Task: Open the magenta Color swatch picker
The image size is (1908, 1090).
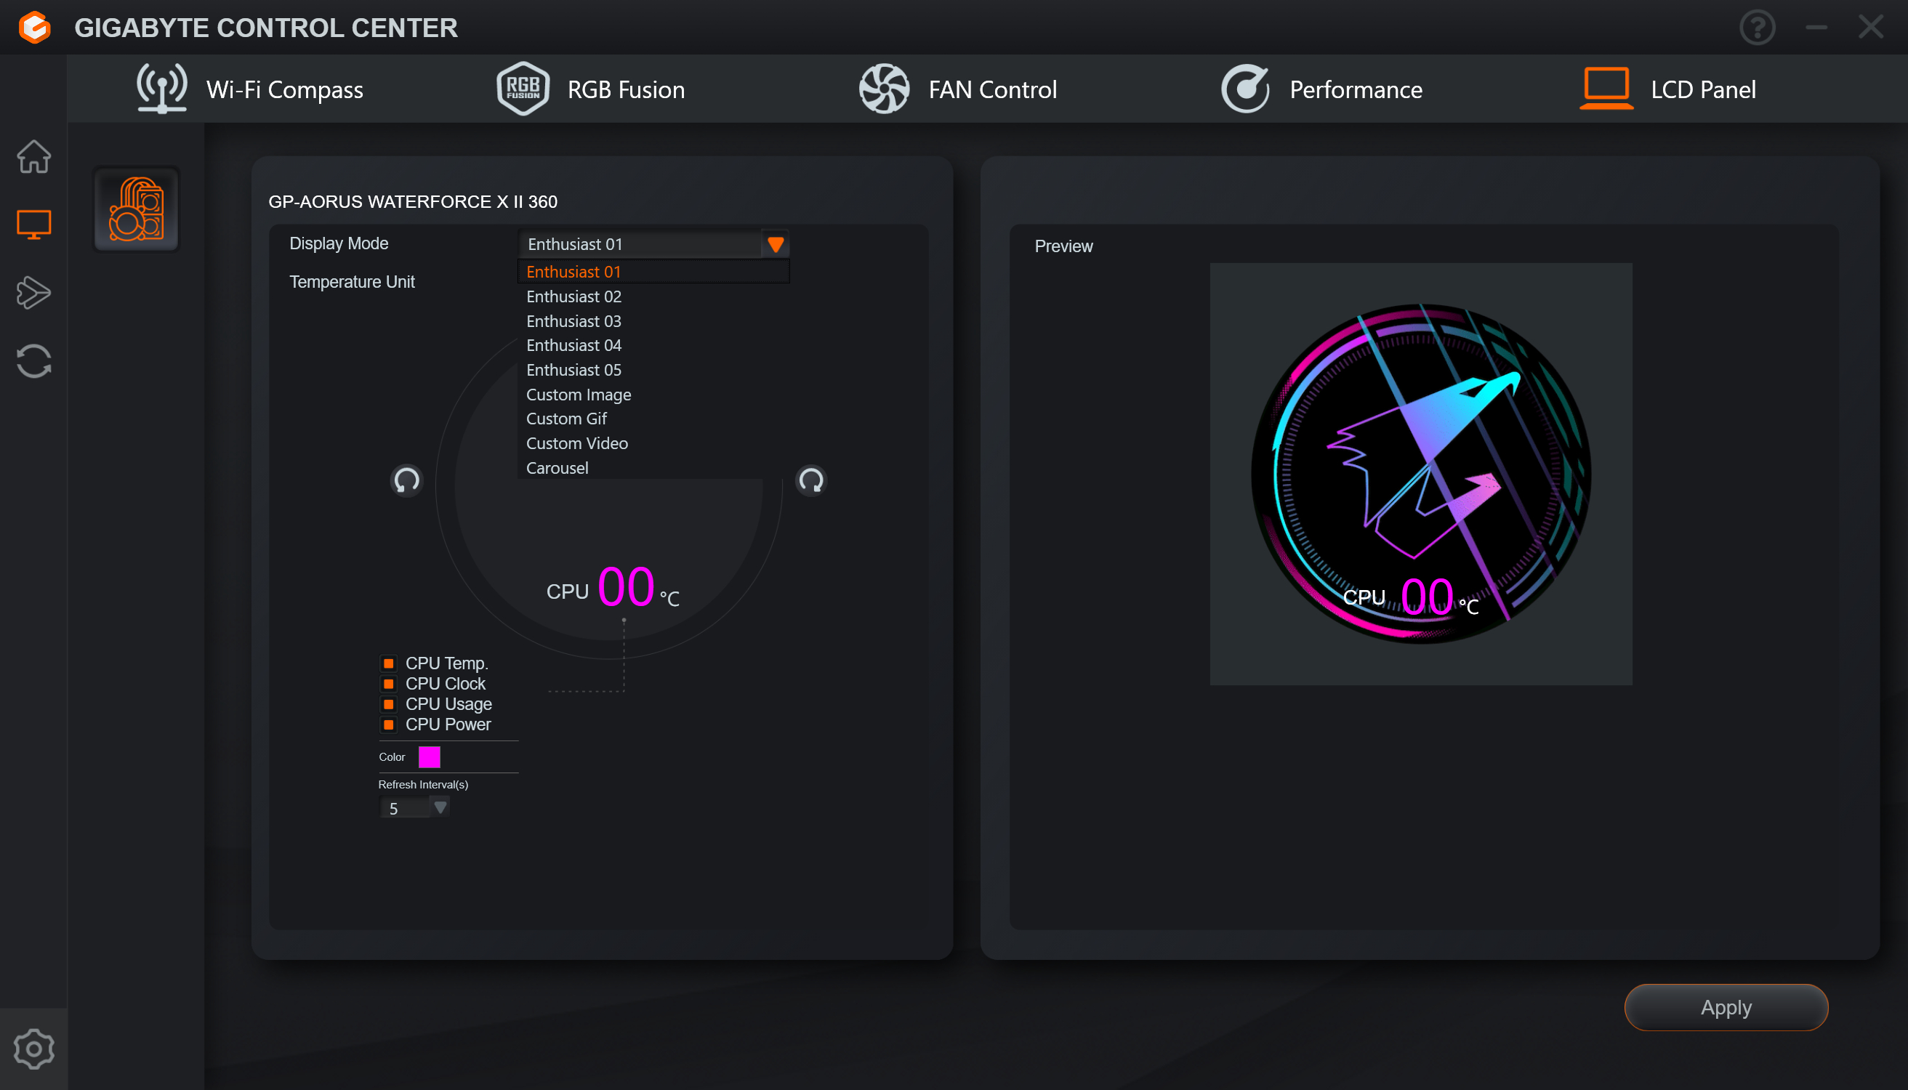Action: coord(429,757)
